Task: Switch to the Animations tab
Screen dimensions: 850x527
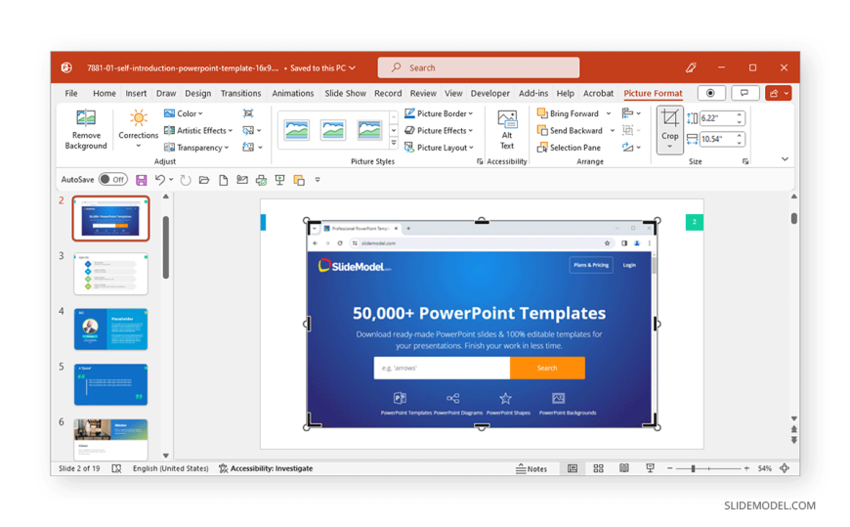Action: click(x=293, y=93)
